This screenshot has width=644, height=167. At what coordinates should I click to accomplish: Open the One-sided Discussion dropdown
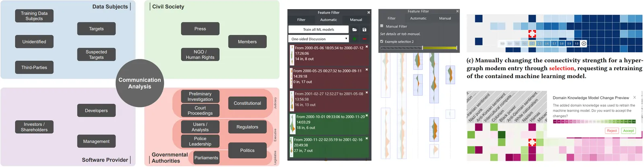click(x=319, y=39)
